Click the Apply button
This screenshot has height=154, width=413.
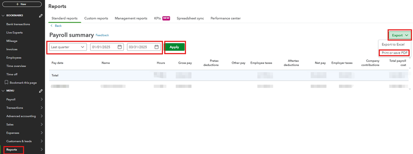coord(174,47)
